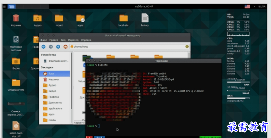This screenshot has height=138, width=271.
Task: Switch keyboard layout via the flag icon
Action: click(x=247, y=7)
